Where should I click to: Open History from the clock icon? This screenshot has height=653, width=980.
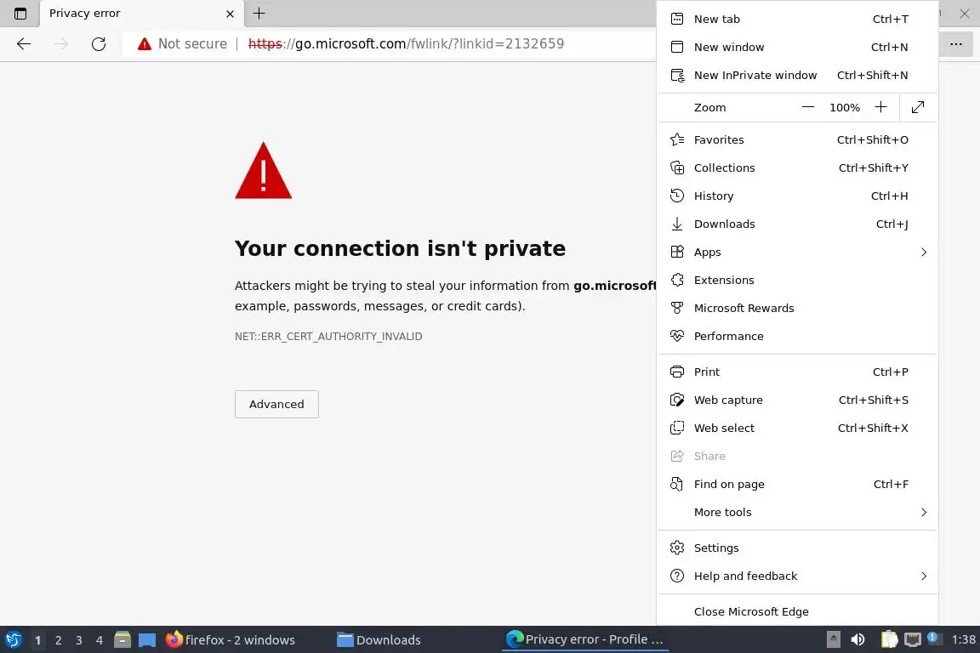(677, 196)
